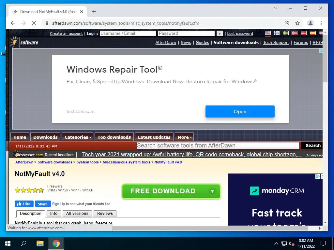Click the software search field
The height and width of the screenshot is (250, 334).
218,146
